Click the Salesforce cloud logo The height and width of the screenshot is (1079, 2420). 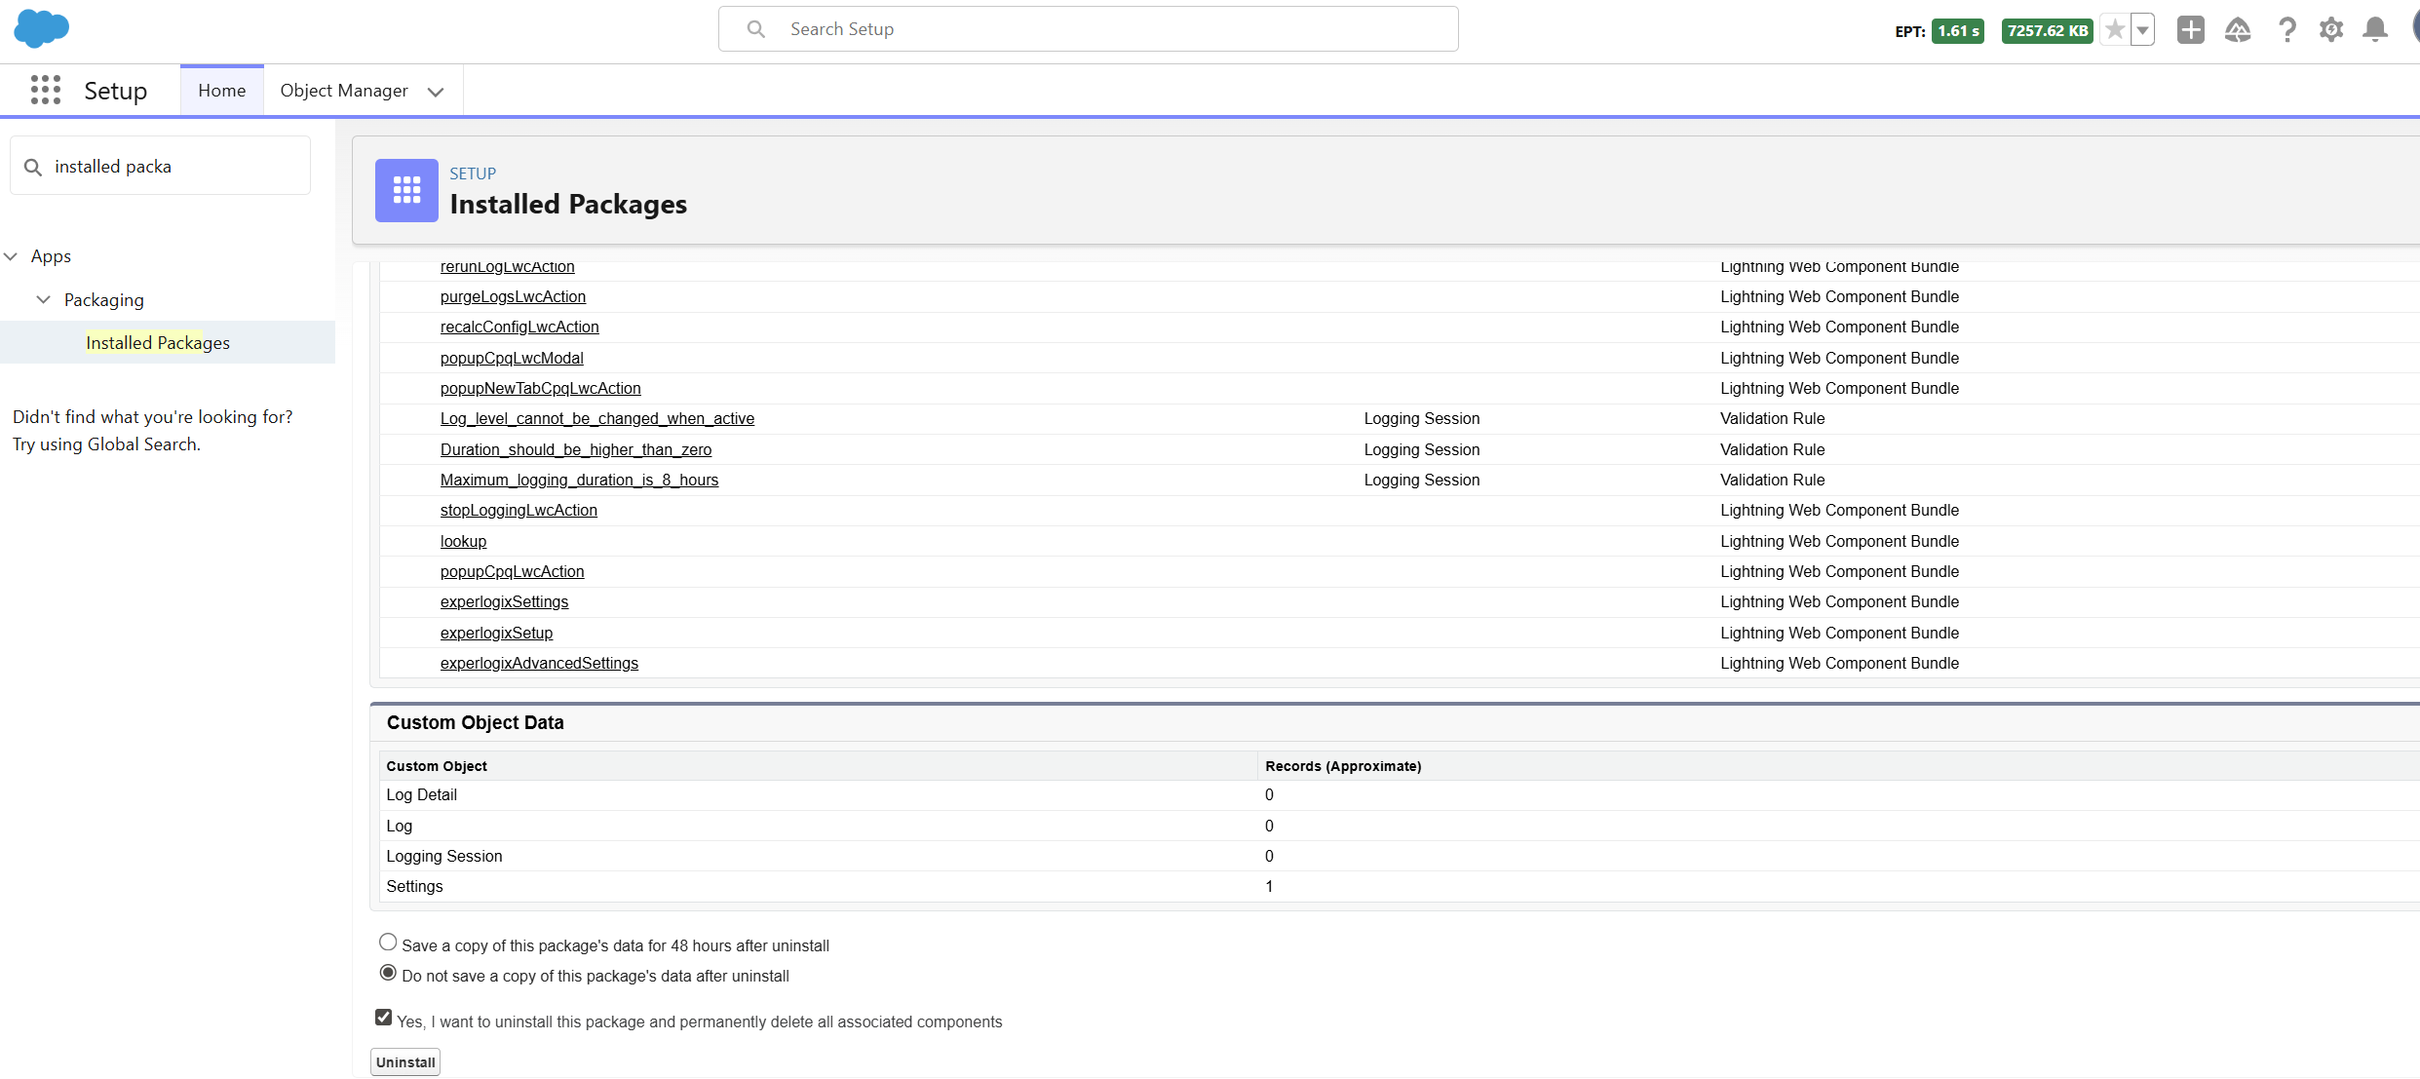click(42, 29)
